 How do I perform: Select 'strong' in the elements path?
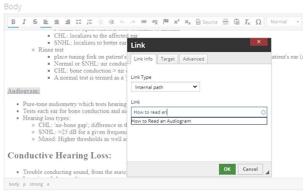coord(36,184)
